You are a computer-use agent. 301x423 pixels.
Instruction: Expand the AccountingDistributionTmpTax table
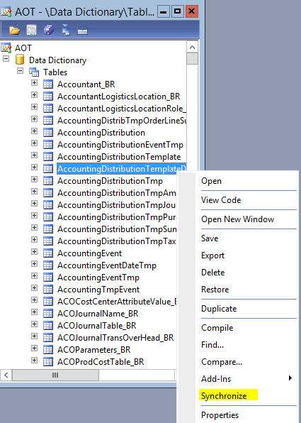point(34,240)
